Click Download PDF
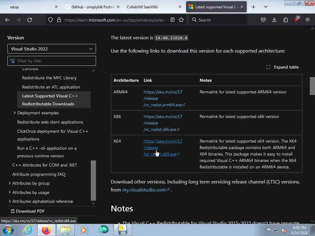The height and width of the screenshot is (236, 315). tap(28, 211)
